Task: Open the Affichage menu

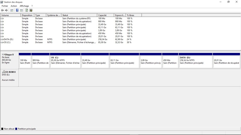Action: 24,6
